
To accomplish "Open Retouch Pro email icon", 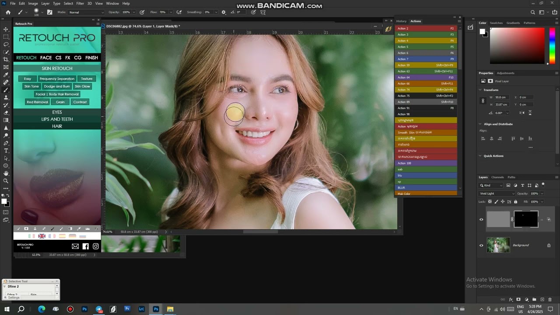I will coord(75,246).
